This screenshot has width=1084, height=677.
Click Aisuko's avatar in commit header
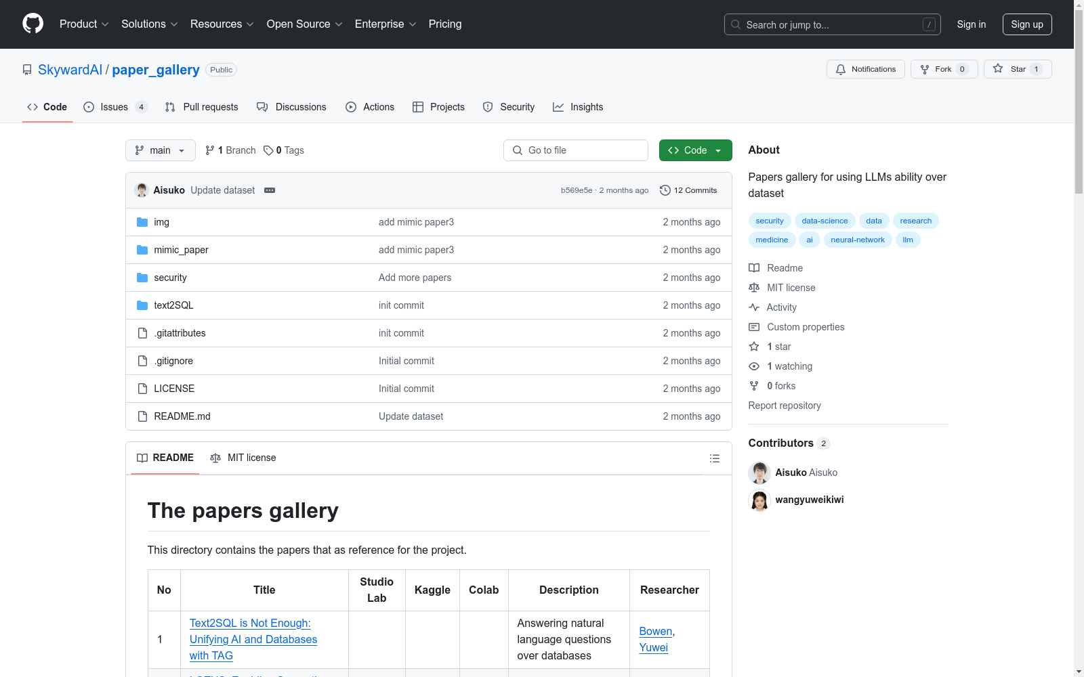click(x=142, y=190)
